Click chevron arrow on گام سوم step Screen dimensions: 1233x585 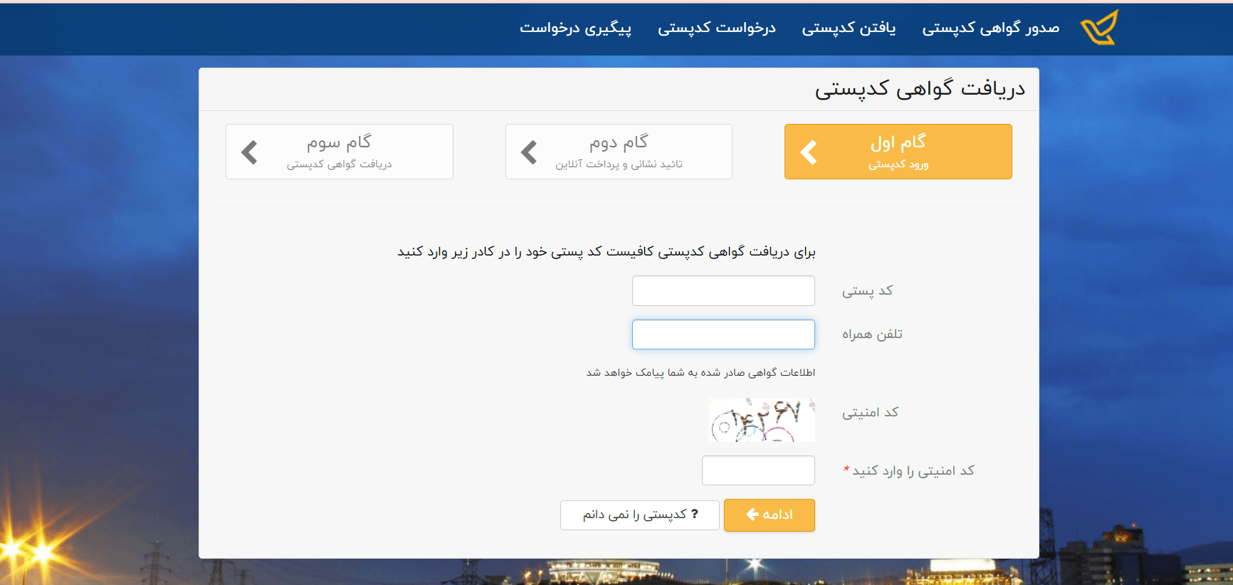[249, 152]
